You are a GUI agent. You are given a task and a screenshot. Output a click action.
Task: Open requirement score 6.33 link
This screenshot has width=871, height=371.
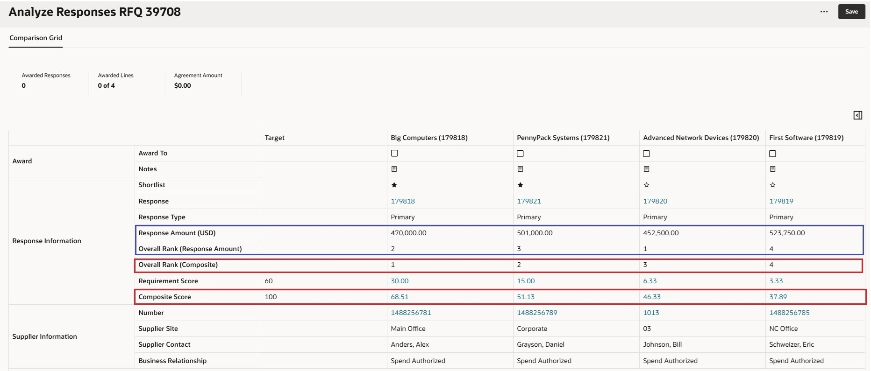pos(650,281)
